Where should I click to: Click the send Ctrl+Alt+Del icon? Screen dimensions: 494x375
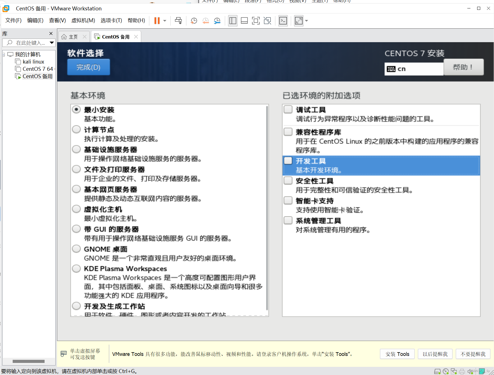tap(178, 21)
